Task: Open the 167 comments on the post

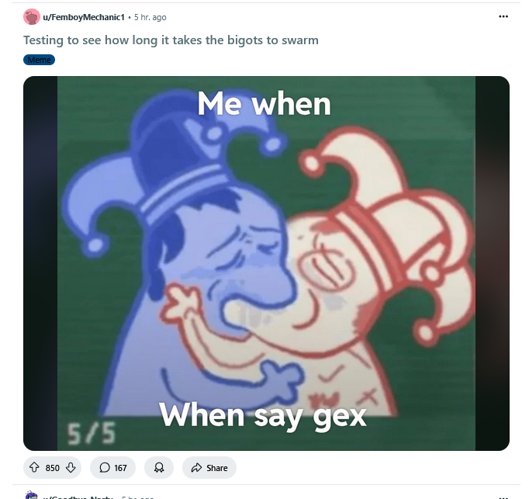Action: pos(112,468)
